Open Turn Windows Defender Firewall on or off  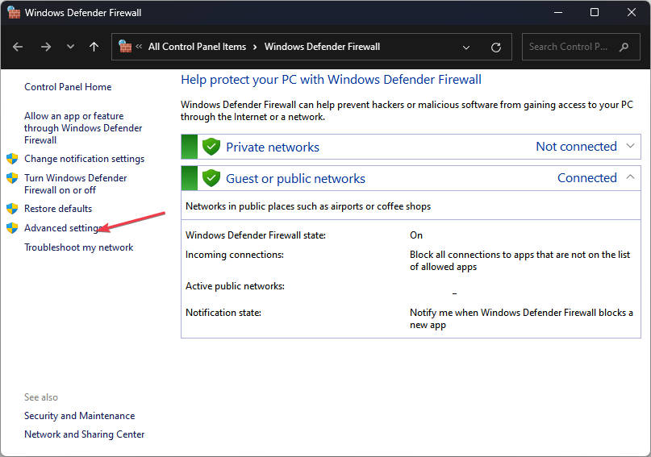tap(76, 184)
